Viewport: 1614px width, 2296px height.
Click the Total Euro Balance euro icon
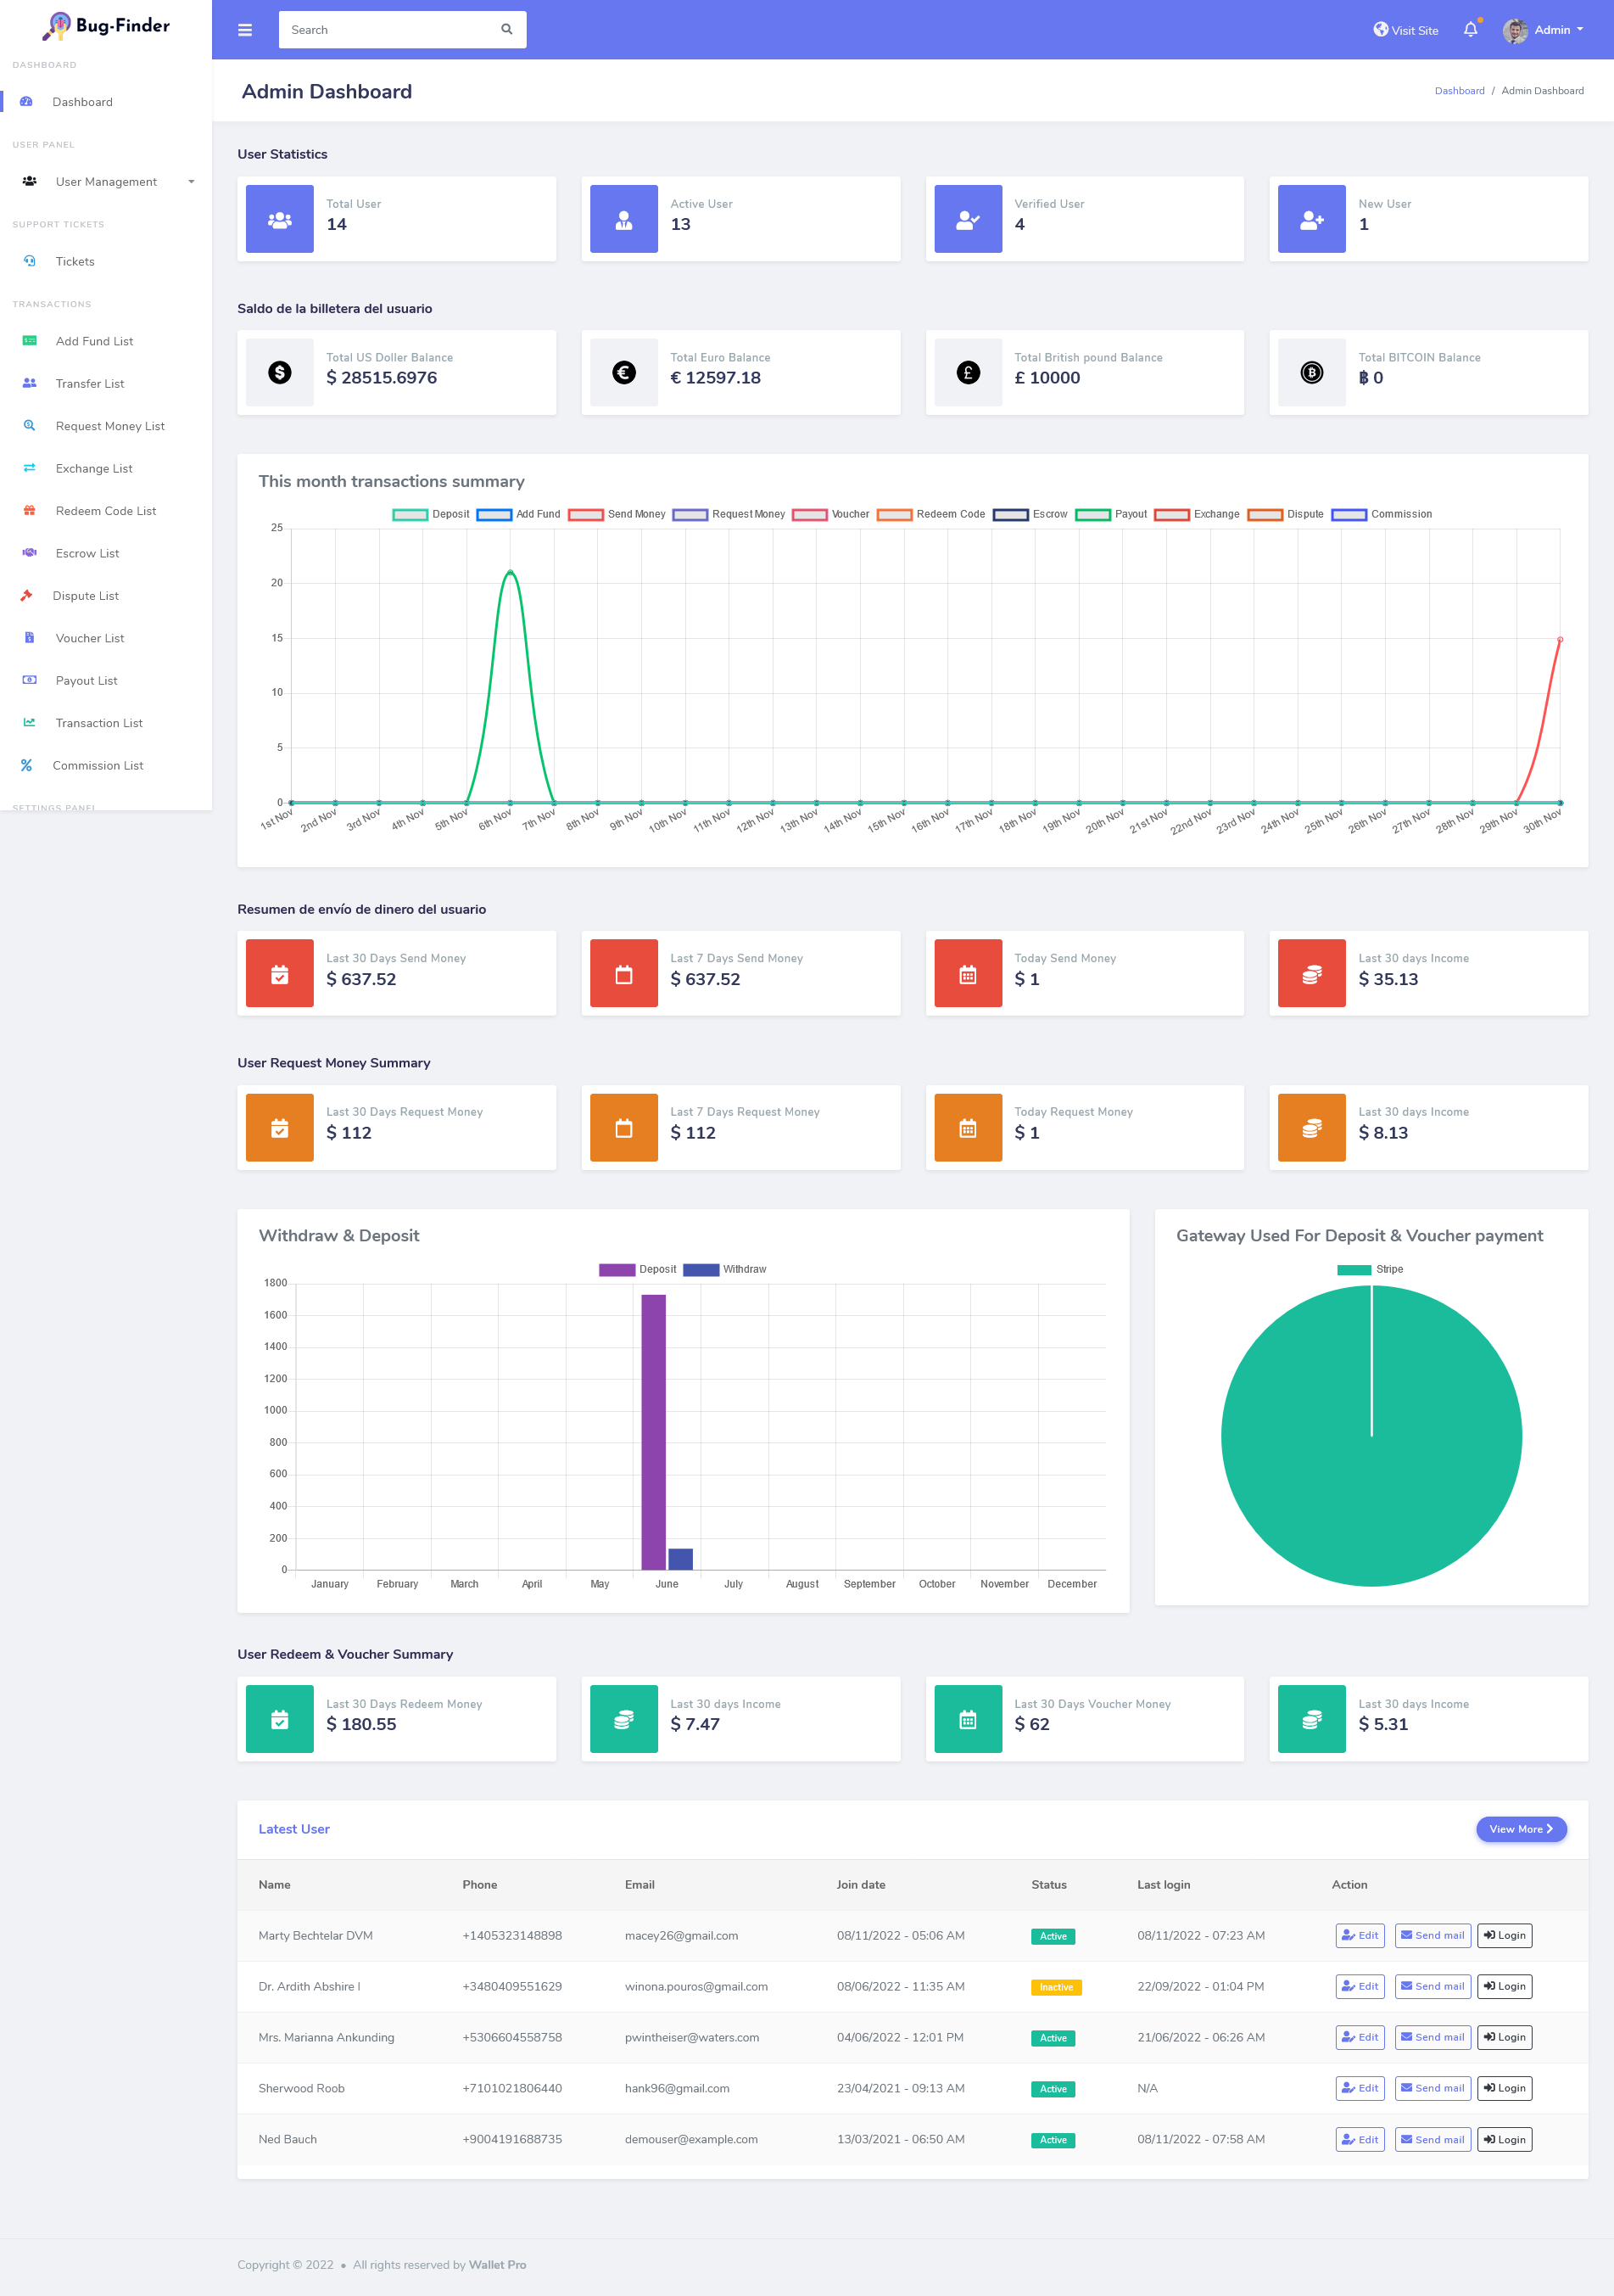point(623,373)
